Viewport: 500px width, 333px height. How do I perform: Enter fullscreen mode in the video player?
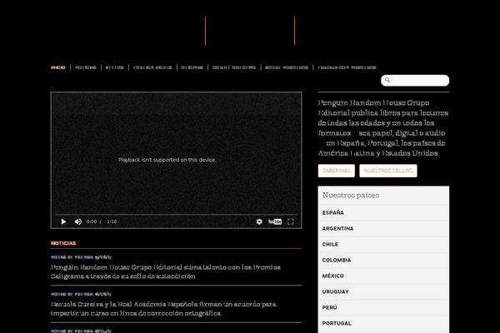point(291,221)
